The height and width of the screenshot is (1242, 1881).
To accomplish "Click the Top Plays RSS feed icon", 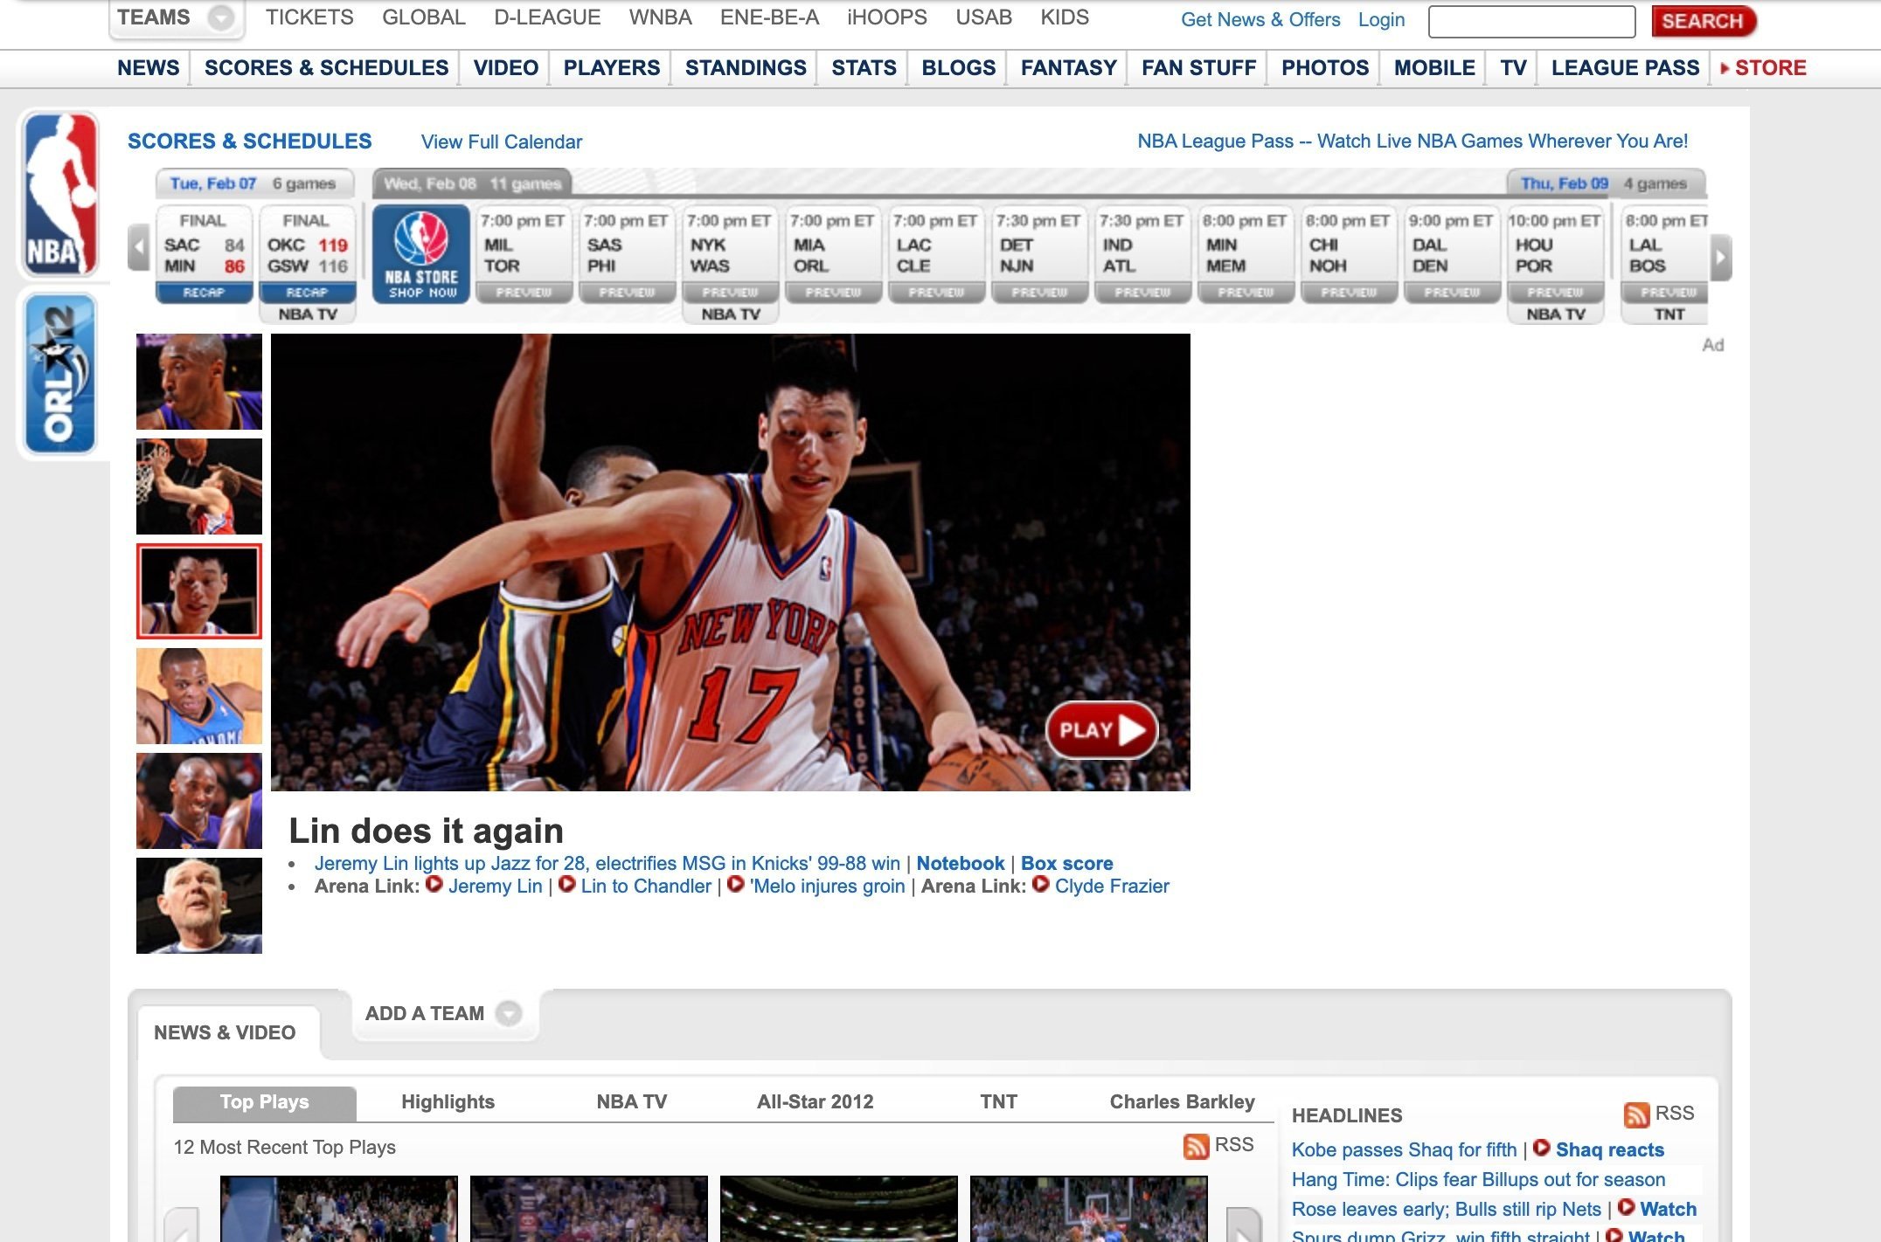I will pyautogui.click(x=1196, y=1146).
